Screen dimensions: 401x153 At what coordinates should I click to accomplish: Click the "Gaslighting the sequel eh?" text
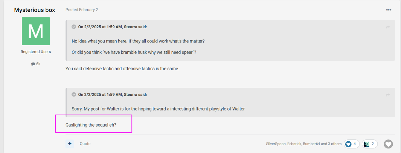click(91, 125)
